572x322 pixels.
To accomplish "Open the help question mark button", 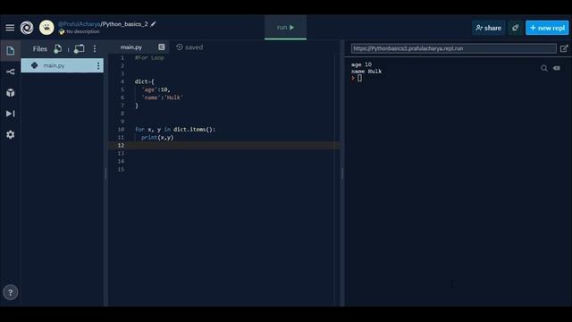I will [x=10, y=292].
